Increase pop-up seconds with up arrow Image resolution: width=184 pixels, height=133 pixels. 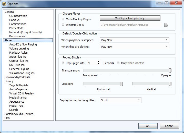(x=99, y=62)
